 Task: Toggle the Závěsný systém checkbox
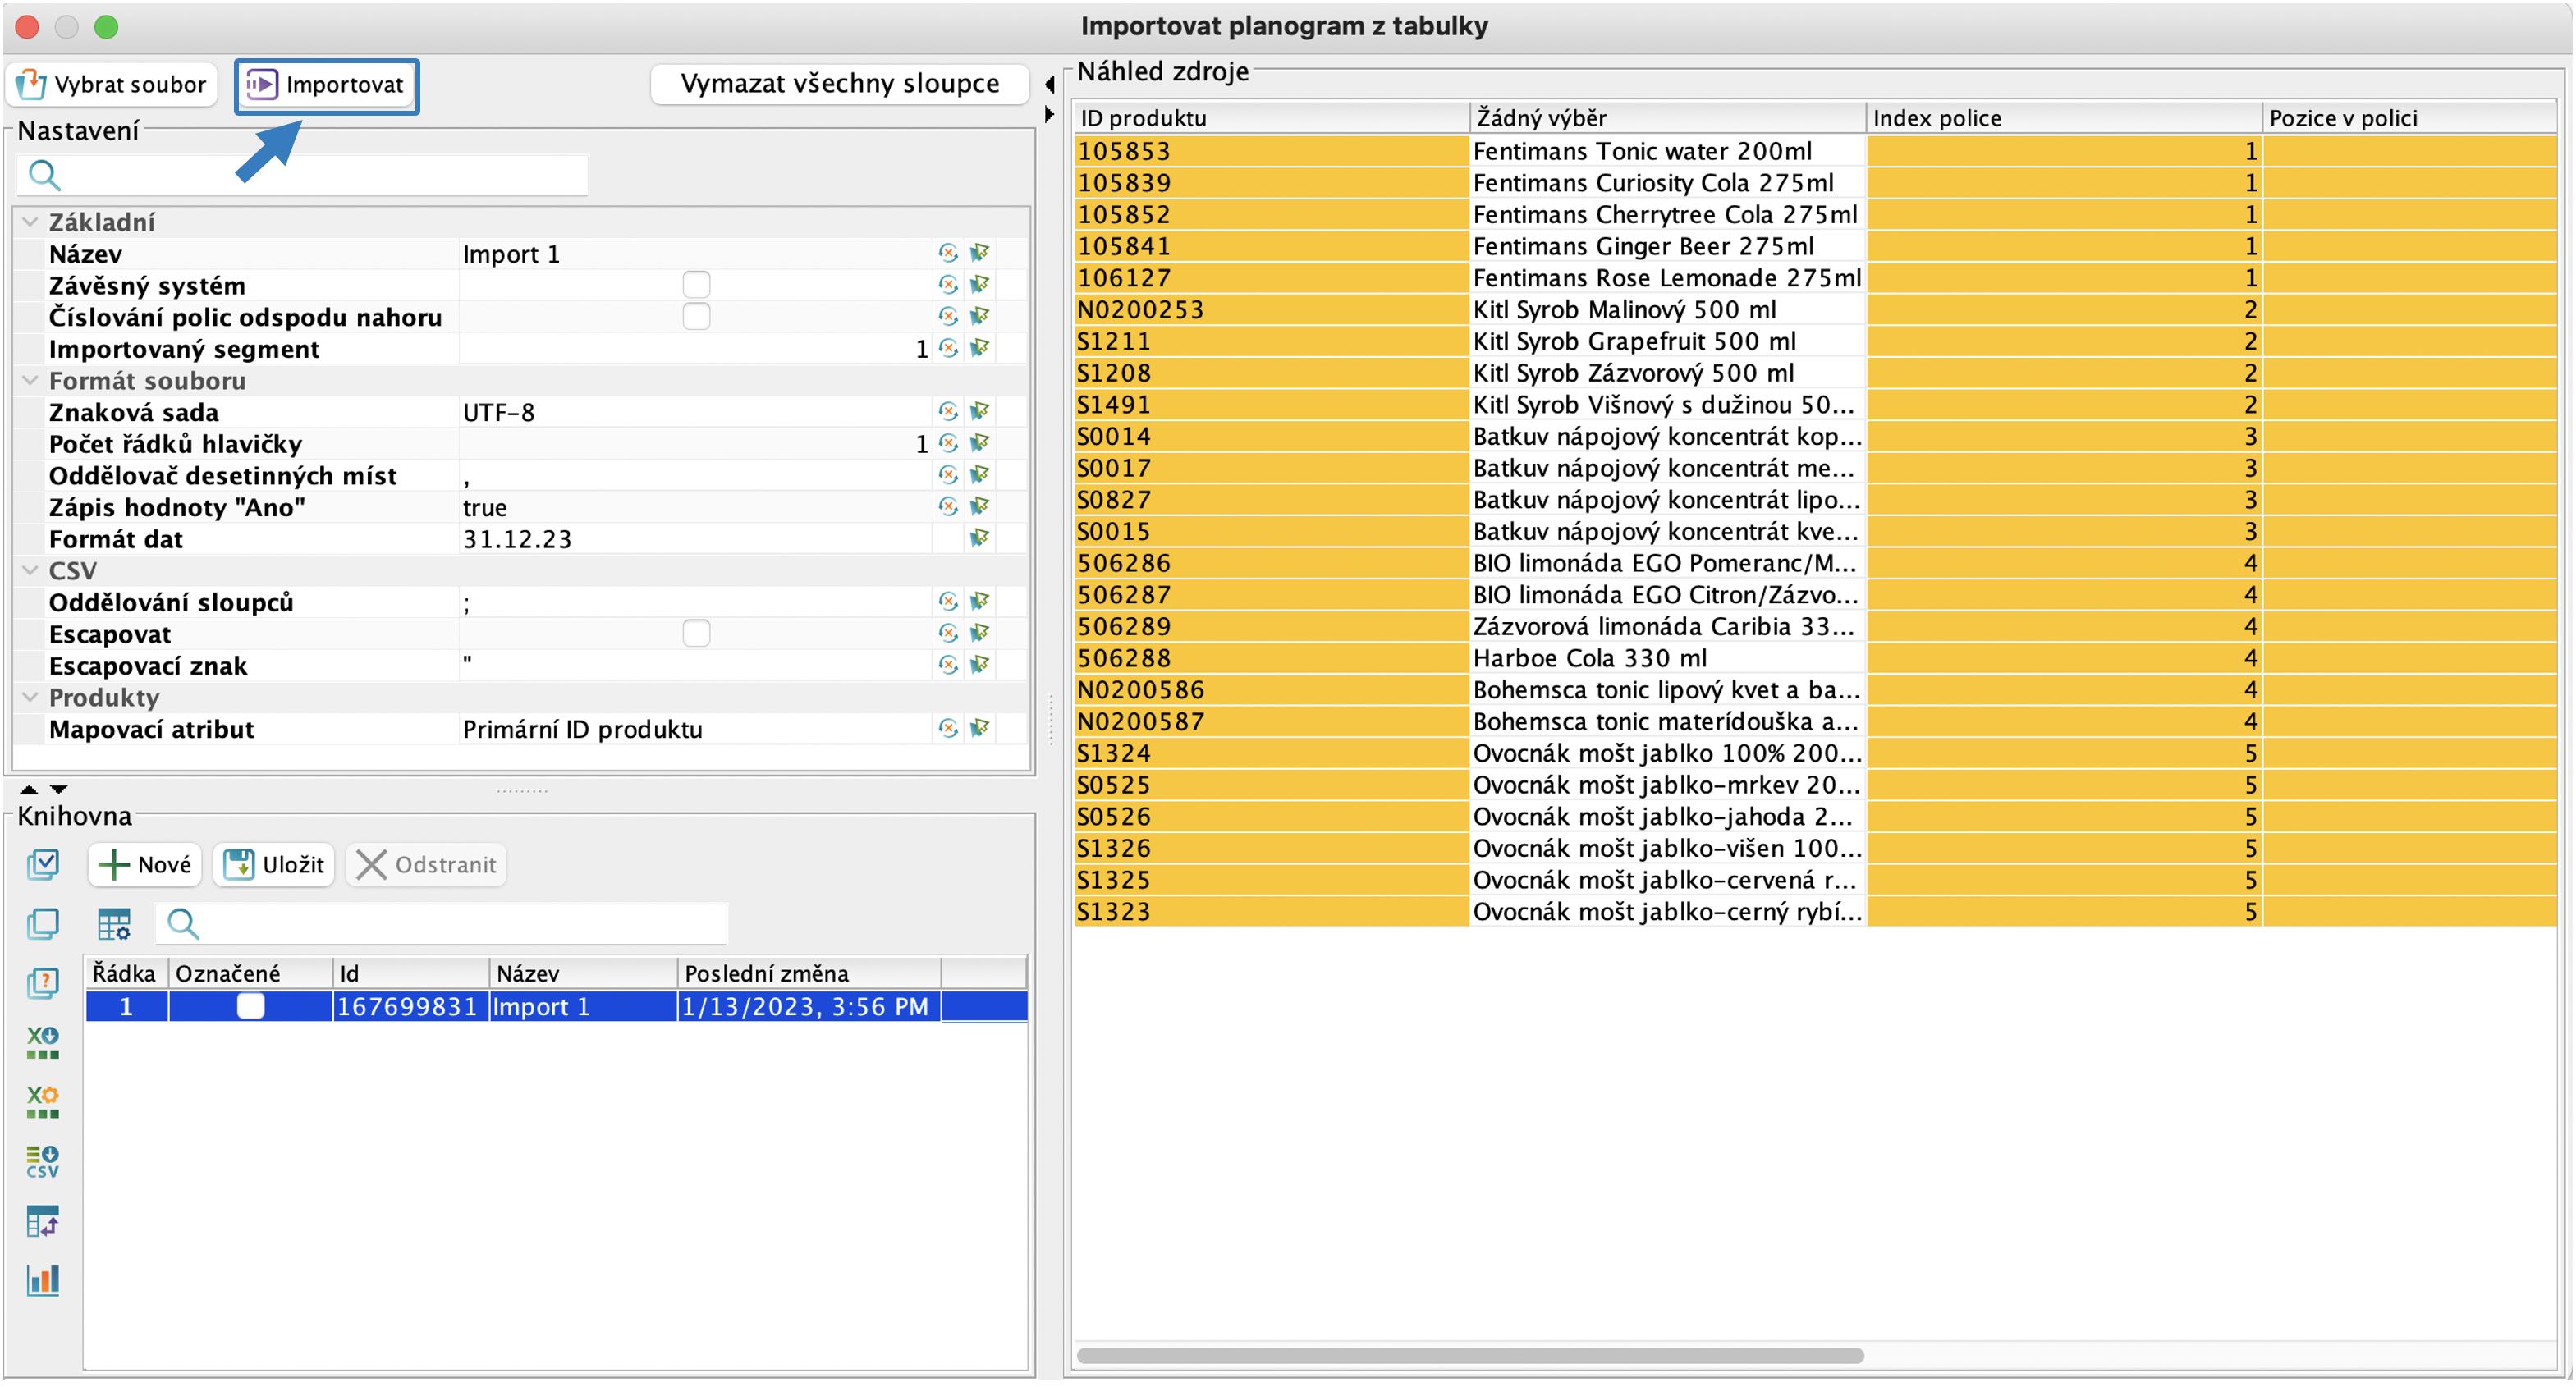(696, 285)
